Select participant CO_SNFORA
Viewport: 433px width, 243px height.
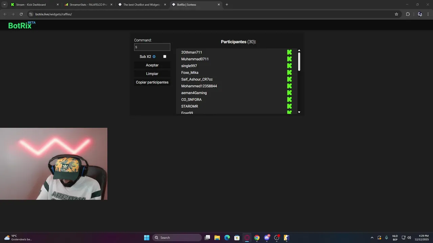point(191,100)
